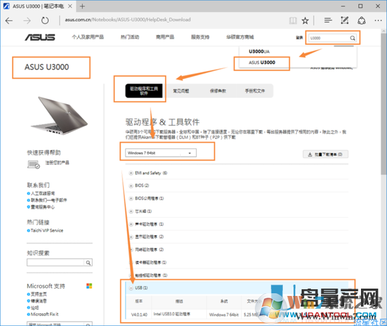Screen dimensions: 387x326
Task: Click the search magnifier in ASUS header
Action: coord(352,38)
